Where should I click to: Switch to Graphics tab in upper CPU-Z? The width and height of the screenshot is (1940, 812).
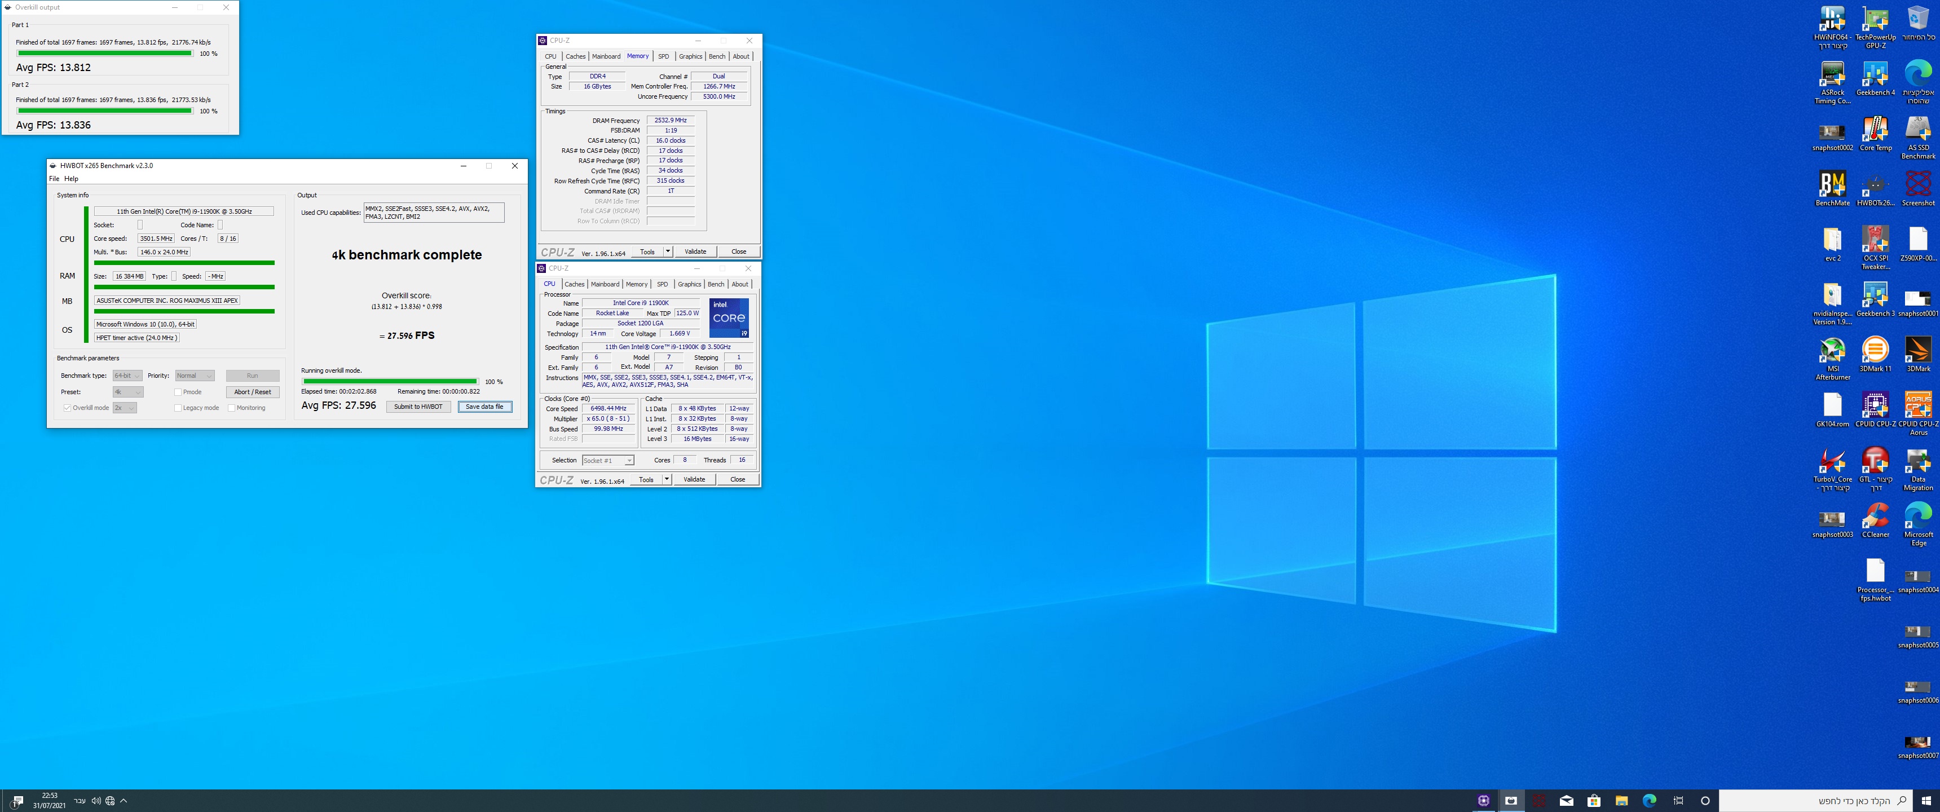[x=691, y=56]
